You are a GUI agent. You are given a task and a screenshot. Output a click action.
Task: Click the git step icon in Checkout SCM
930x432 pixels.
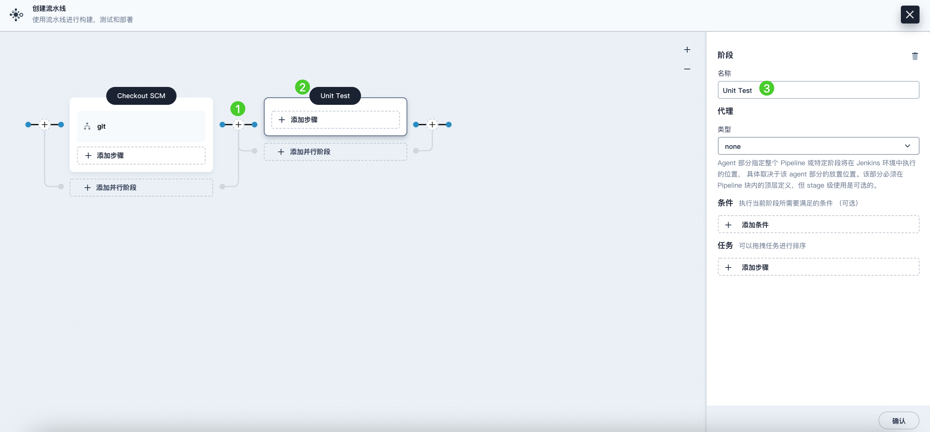(87, 126)
